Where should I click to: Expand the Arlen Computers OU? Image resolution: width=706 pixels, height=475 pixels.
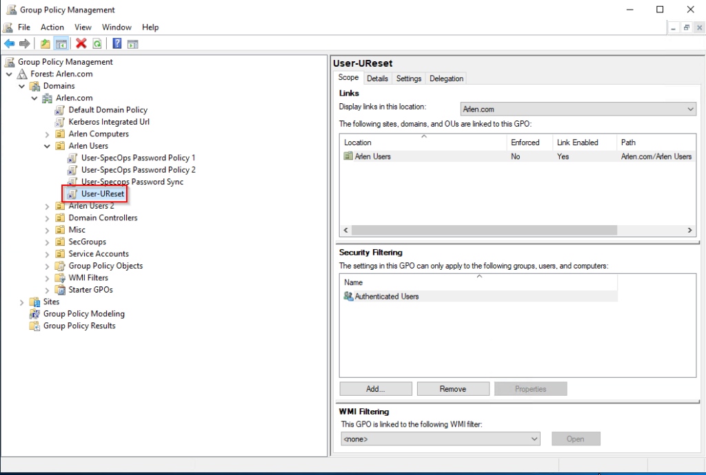[48, 134]
